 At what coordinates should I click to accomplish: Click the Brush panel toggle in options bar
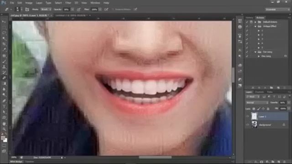coord(27,9)
